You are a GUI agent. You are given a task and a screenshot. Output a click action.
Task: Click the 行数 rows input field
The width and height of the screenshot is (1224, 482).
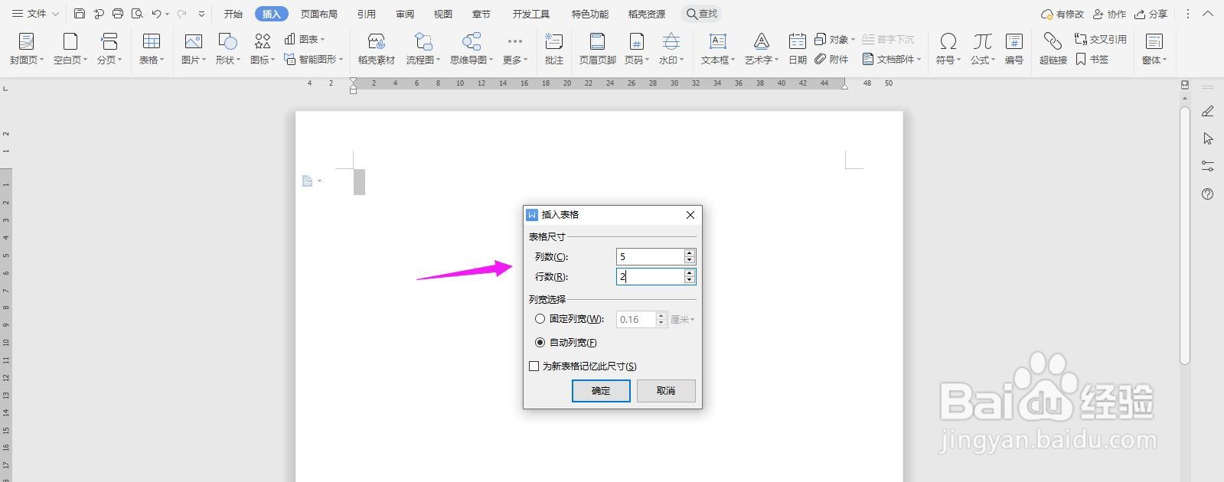(x=649, y=276)
